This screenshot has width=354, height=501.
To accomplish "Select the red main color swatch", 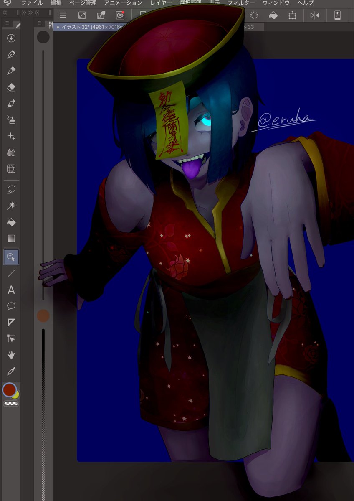I will tap(9, 390).
